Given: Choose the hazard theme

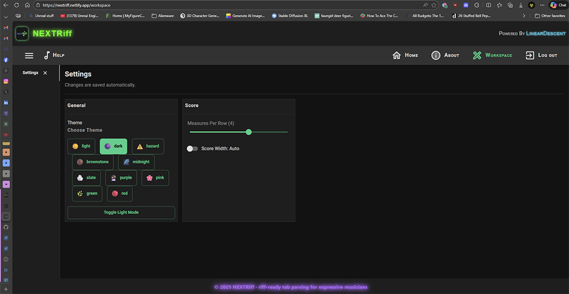Looking at the screenshot, I should (x=148, y=146).
